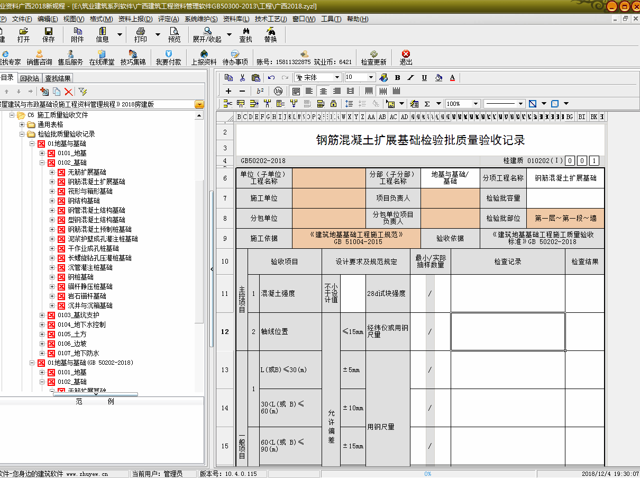This screenshot has width=640, height=478.
Task: Select 筏形与箱形基础 in the tree
Action: point(90,191)
